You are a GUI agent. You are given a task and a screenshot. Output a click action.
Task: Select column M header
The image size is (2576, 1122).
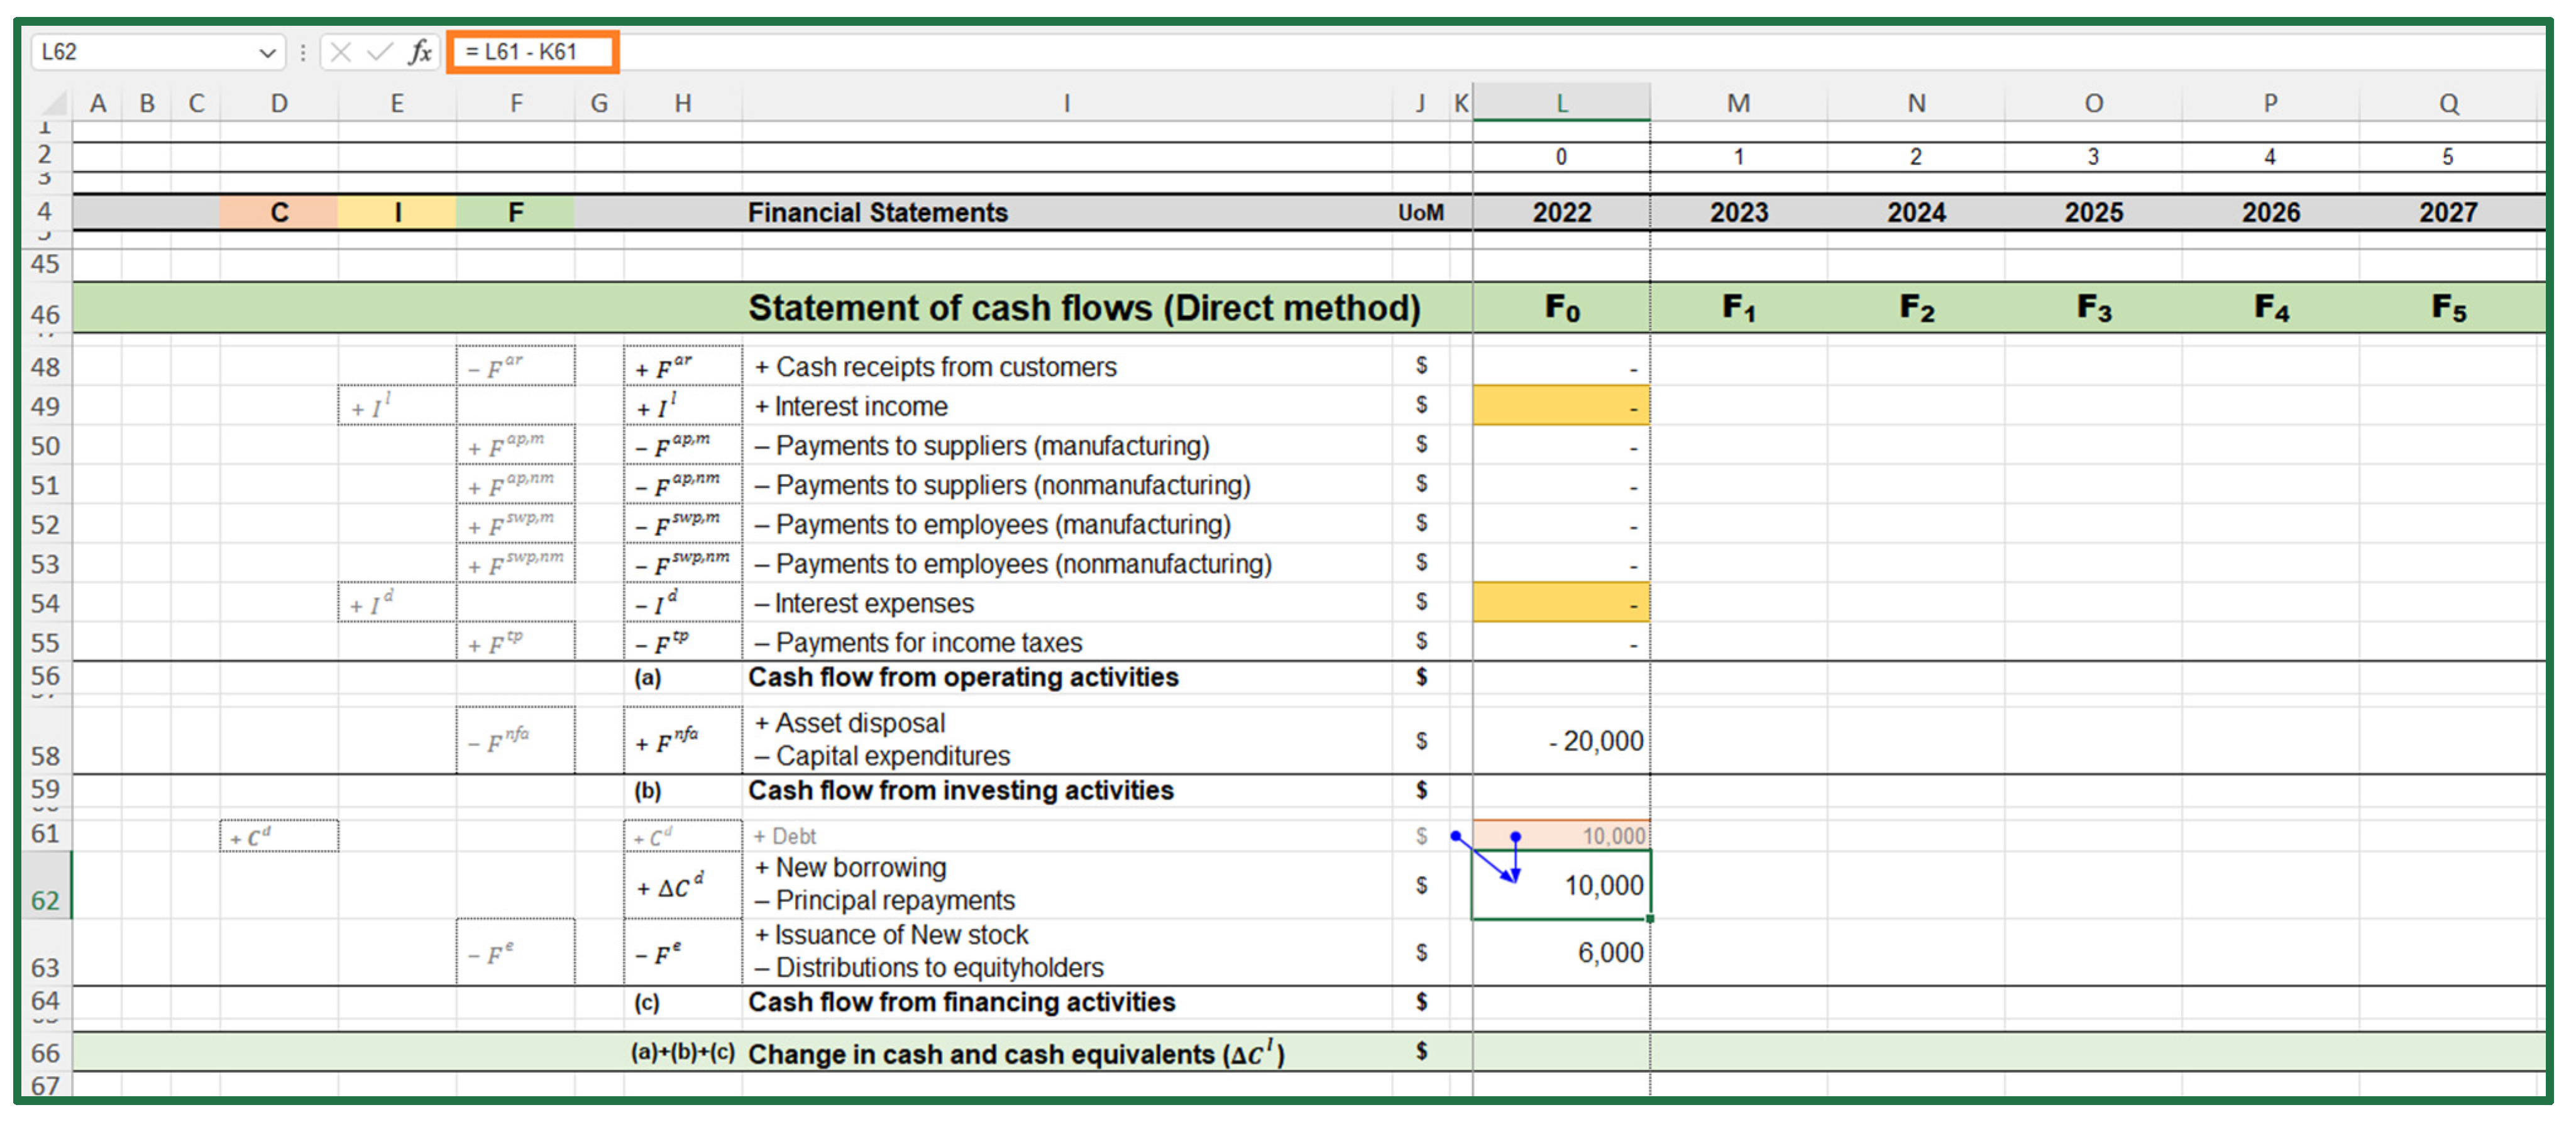(1738, 103)
